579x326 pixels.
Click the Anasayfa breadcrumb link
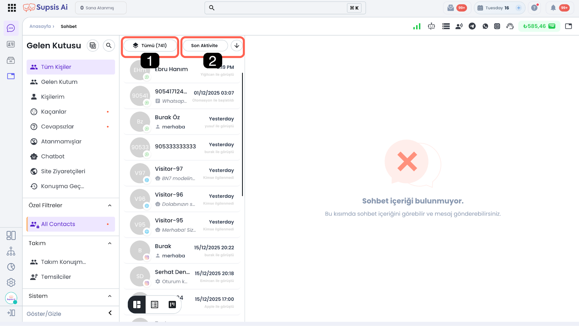[40, 26]
